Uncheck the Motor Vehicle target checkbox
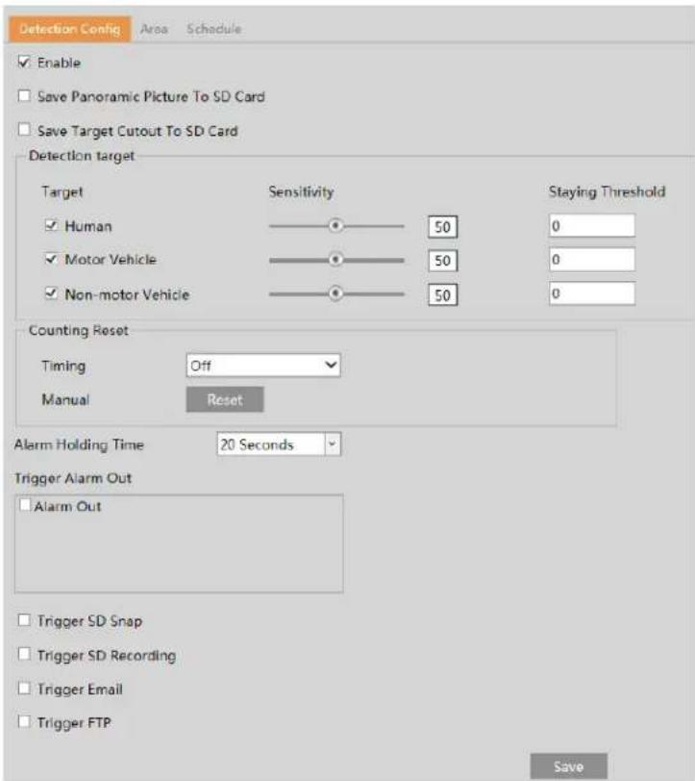Viewport: 695px width, 781px height. [51, 259]
